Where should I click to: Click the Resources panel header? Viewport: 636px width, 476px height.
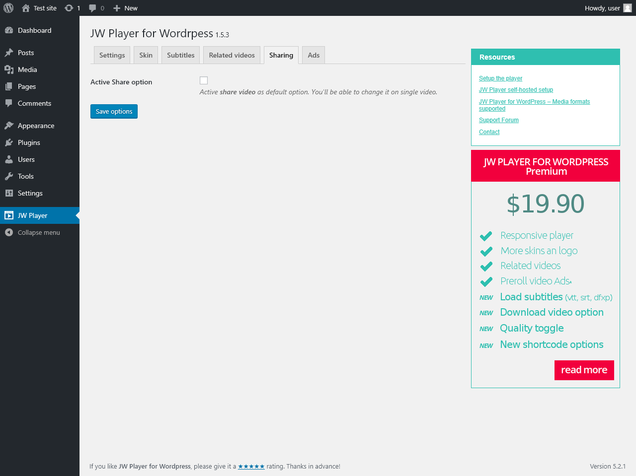pyautogui.click(x=546, y=57)
